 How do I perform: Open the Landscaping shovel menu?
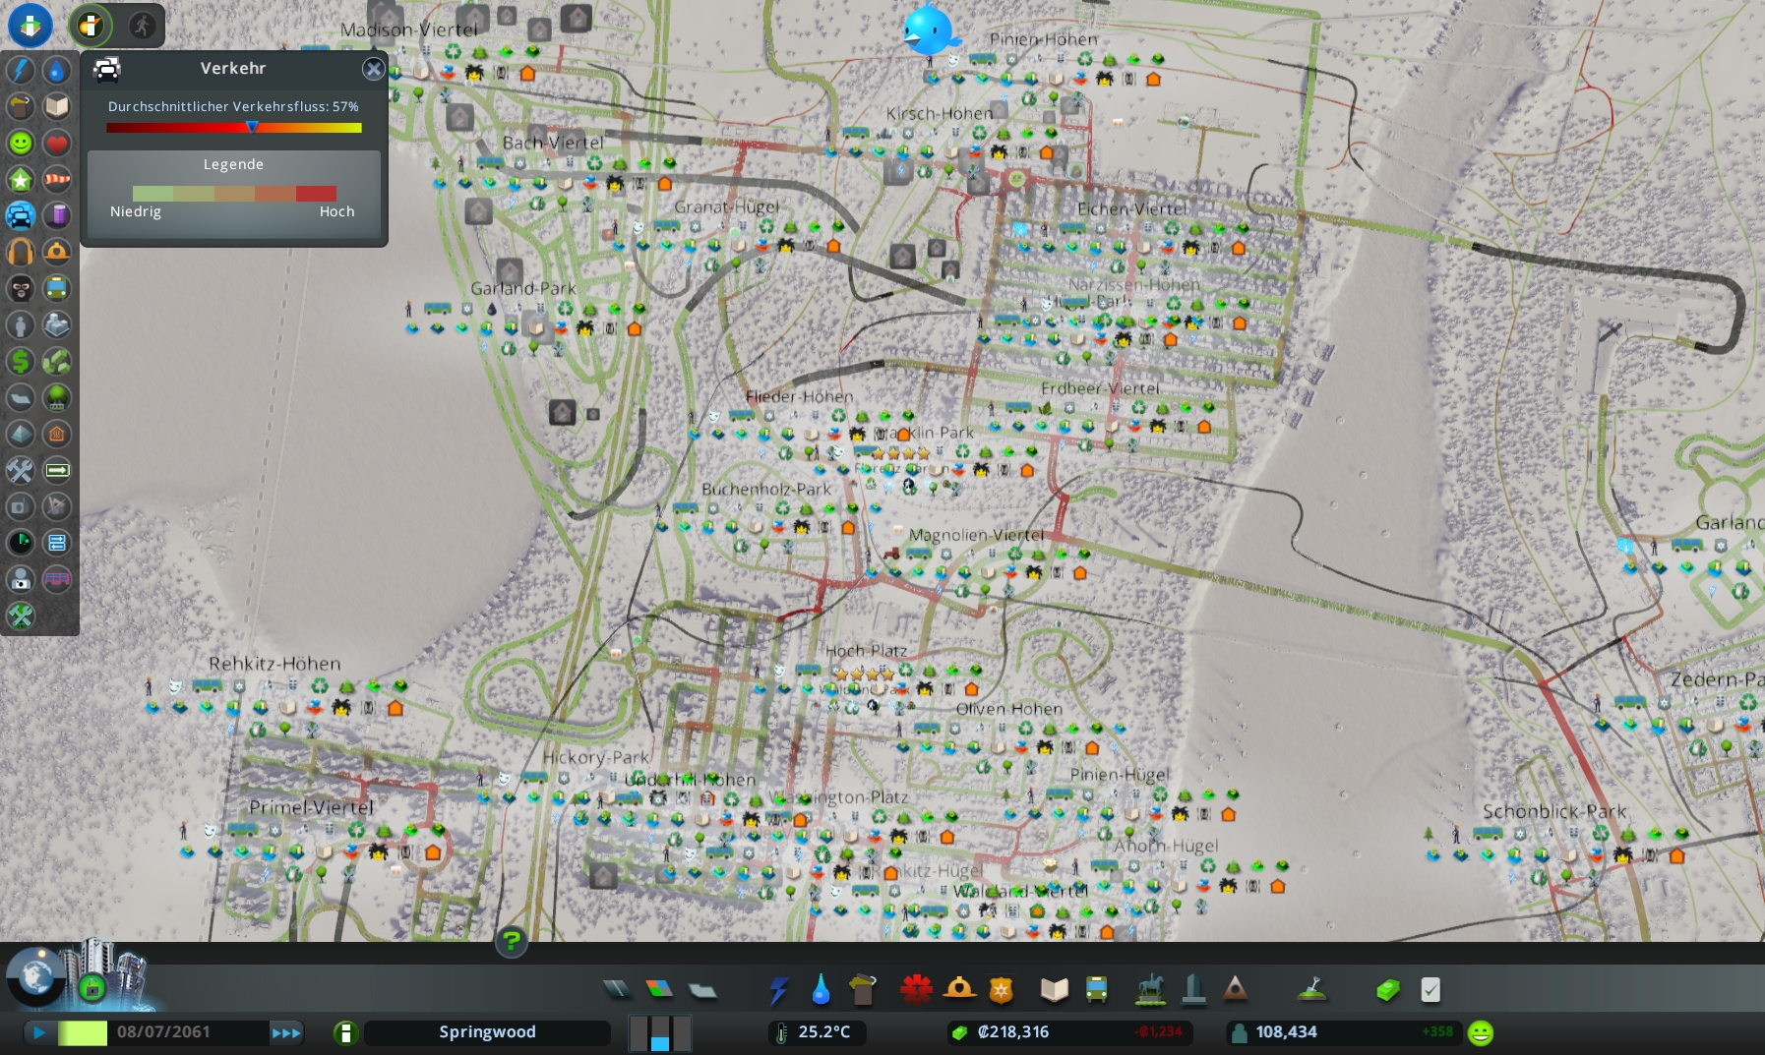pyautogui.click(x=1311, y=989)
